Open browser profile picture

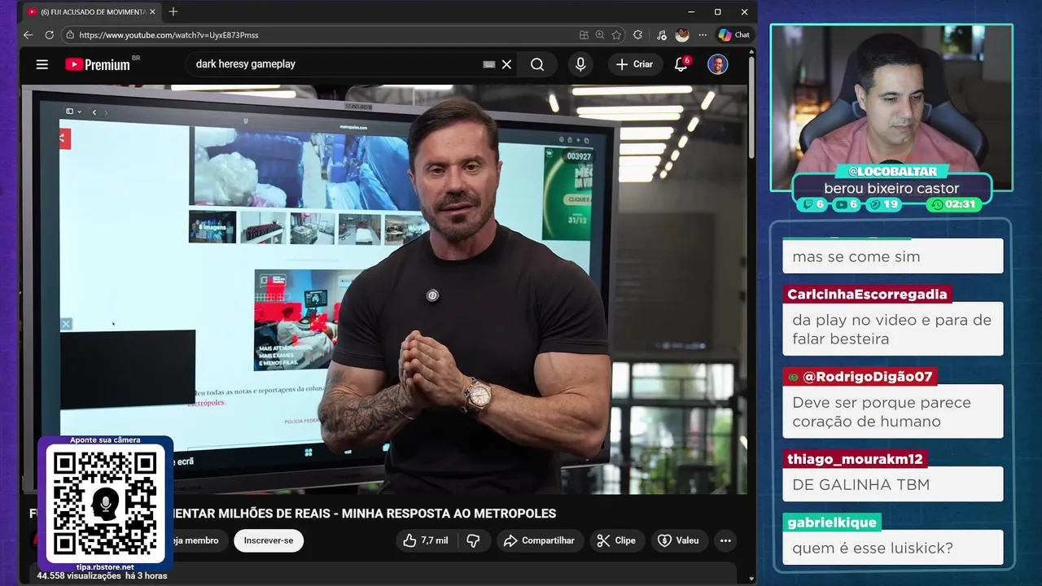coord(682,35)
